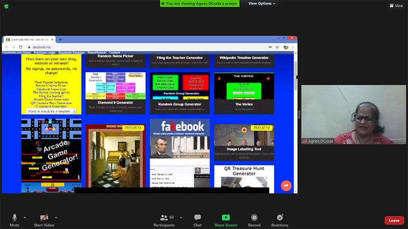
Task: Click the browser back arrow
Action: pos(7,47)
